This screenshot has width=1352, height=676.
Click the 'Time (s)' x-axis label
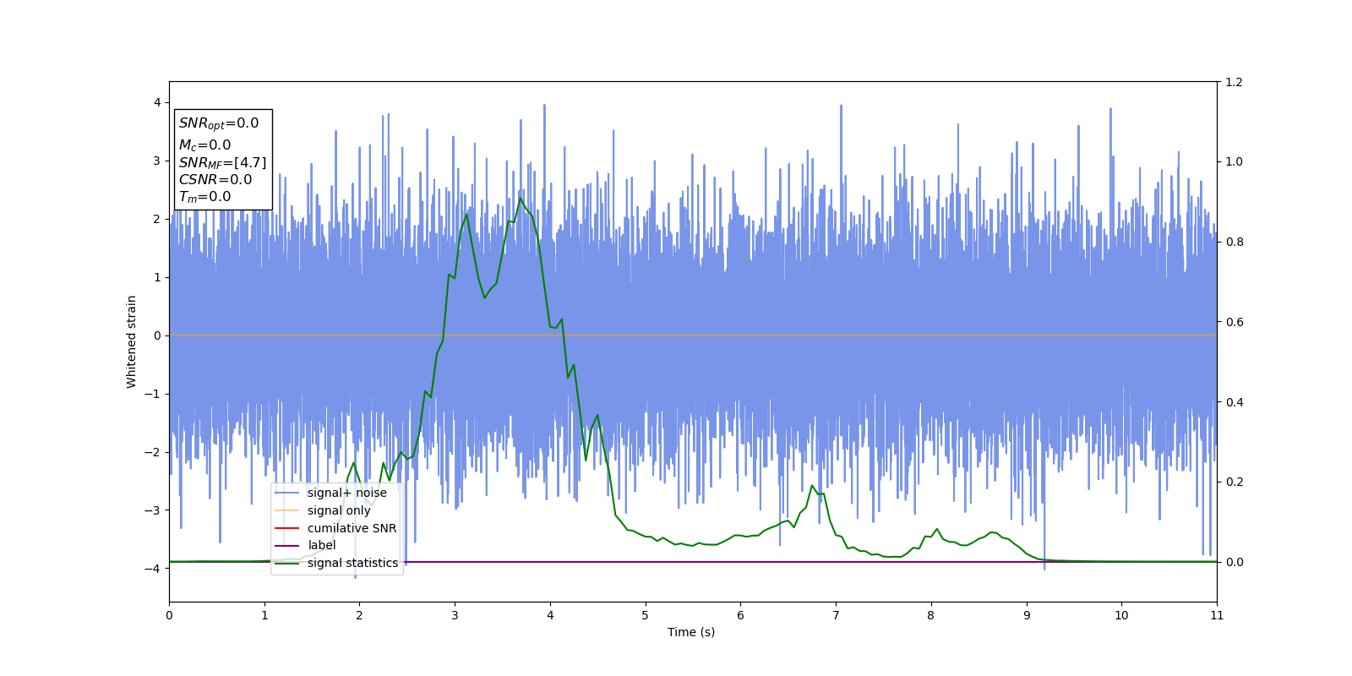click(691, 632)
